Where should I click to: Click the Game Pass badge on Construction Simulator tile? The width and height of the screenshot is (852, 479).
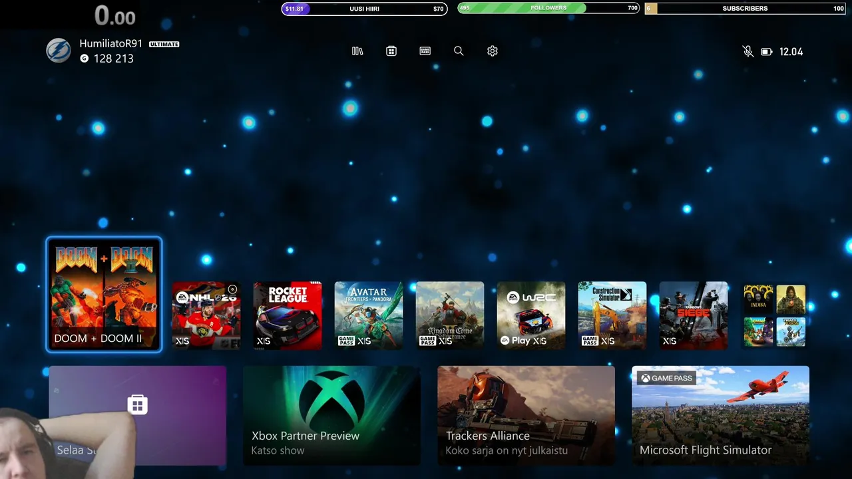click(x=590, y=341)
